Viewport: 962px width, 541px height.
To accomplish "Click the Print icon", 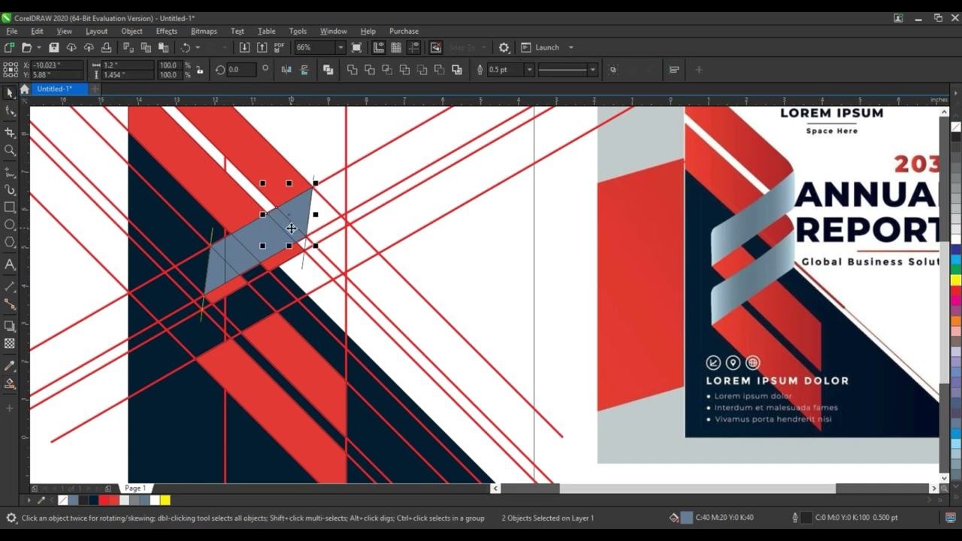I will [106, 47].
